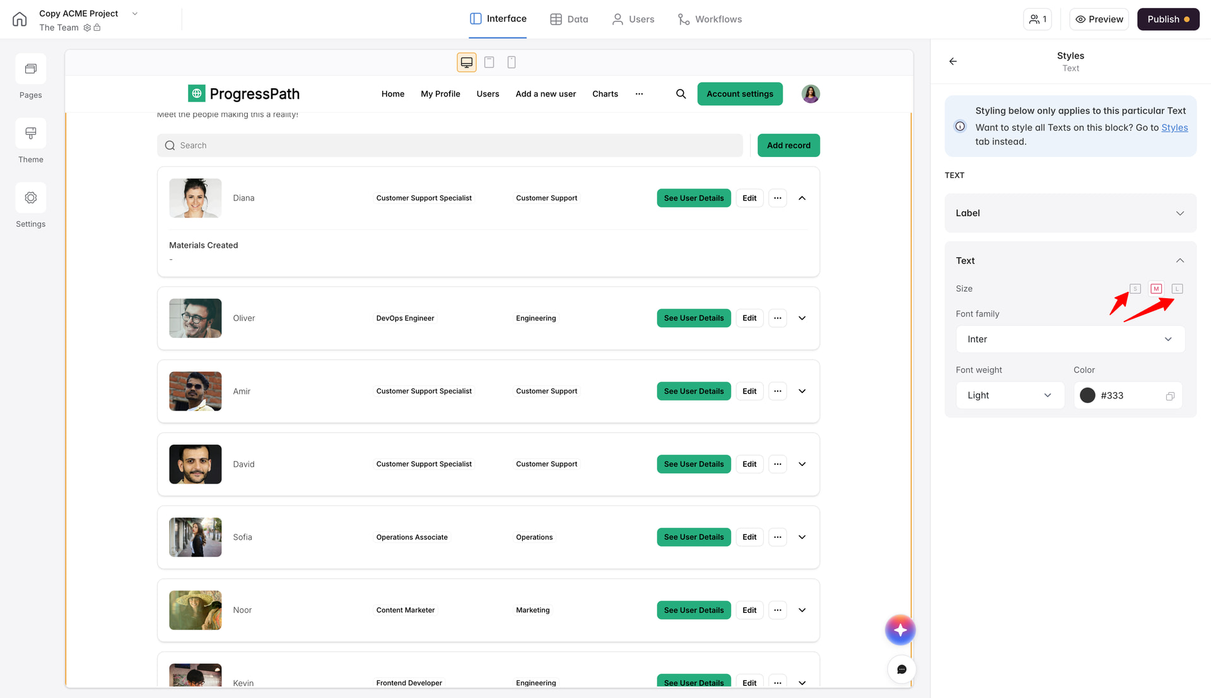This screenshot has height=698, width=1211.
Task: Switch to the Workflows tab
Action: click(710, 19)
